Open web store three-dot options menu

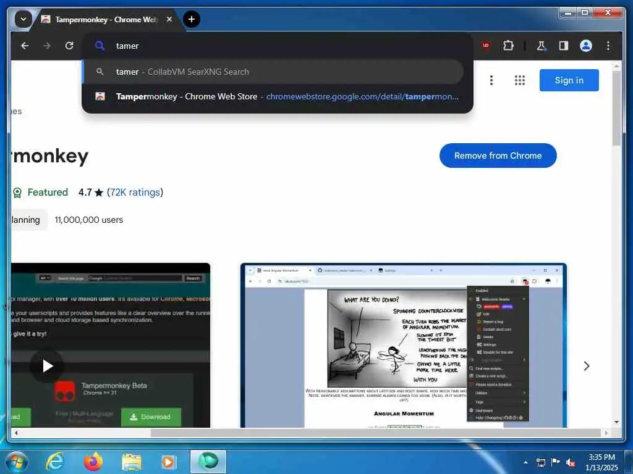point(491,80)
